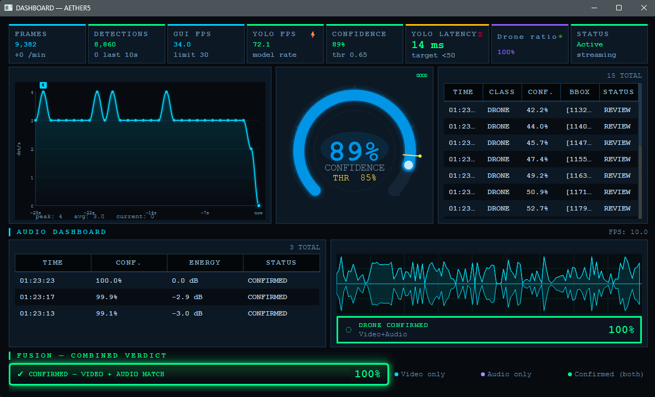Click the YOLO latency value 14 ms
The image size is (655, 397).
(x=428, y=45)
